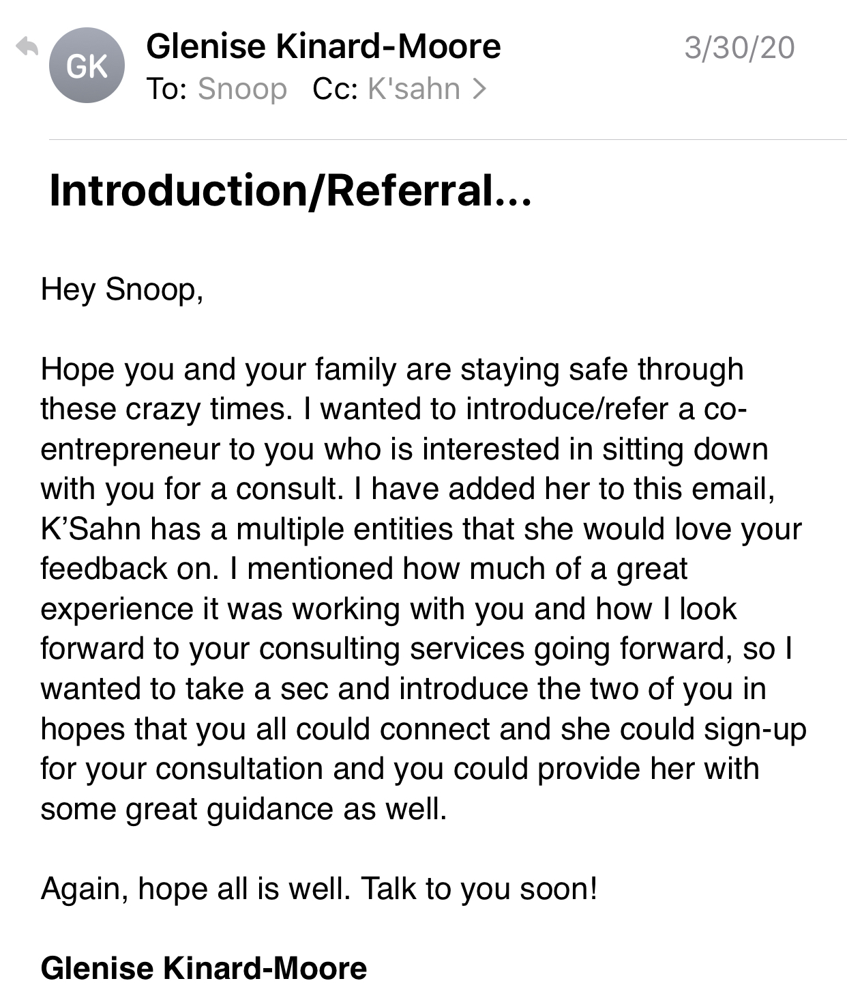Tap the Snoop recipient in To field
The width and height of the screenshot is (847, 994).
click(x=242, y=89)
